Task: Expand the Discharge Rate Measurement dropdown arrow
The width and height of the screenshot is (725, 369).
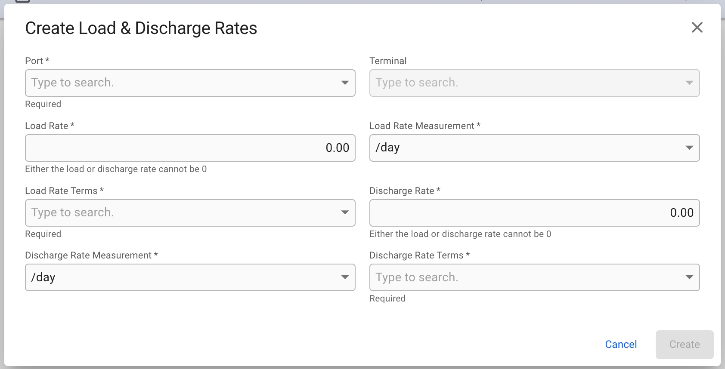Action: [x=344, y=277]
